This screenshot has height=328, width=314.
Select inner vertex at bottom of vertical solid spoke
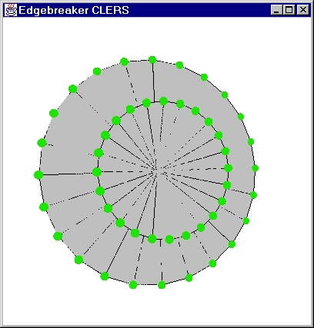152,239
